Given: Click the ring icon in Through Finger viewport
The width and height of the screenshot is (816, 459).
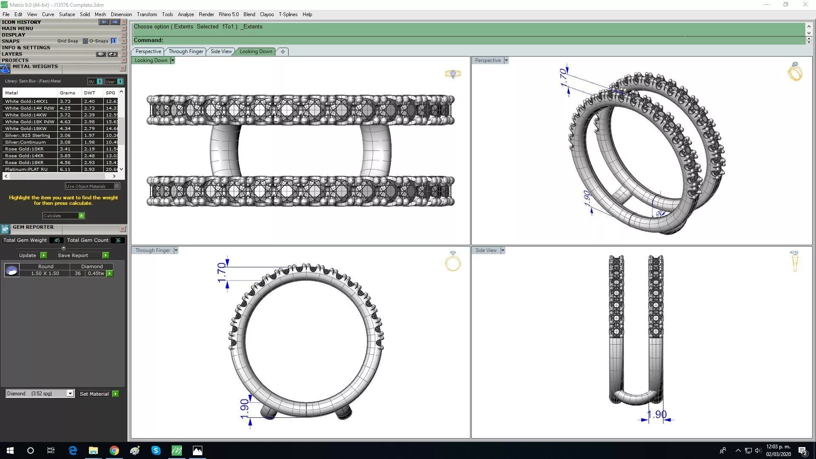Looking at the screenshot, I should (x=453, y=261).
